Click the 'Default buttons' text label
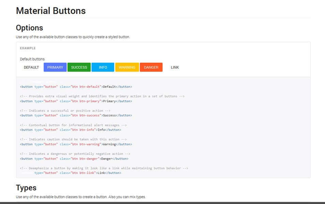This screenshot has width=325, height=204. [32, 59]
